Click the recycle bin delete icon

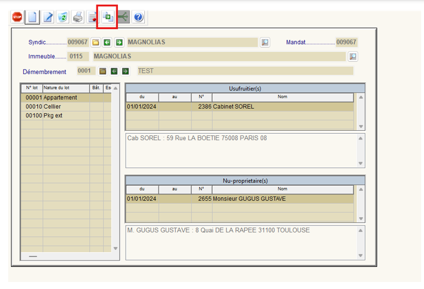pyautogui.click(x=62, y=17)
